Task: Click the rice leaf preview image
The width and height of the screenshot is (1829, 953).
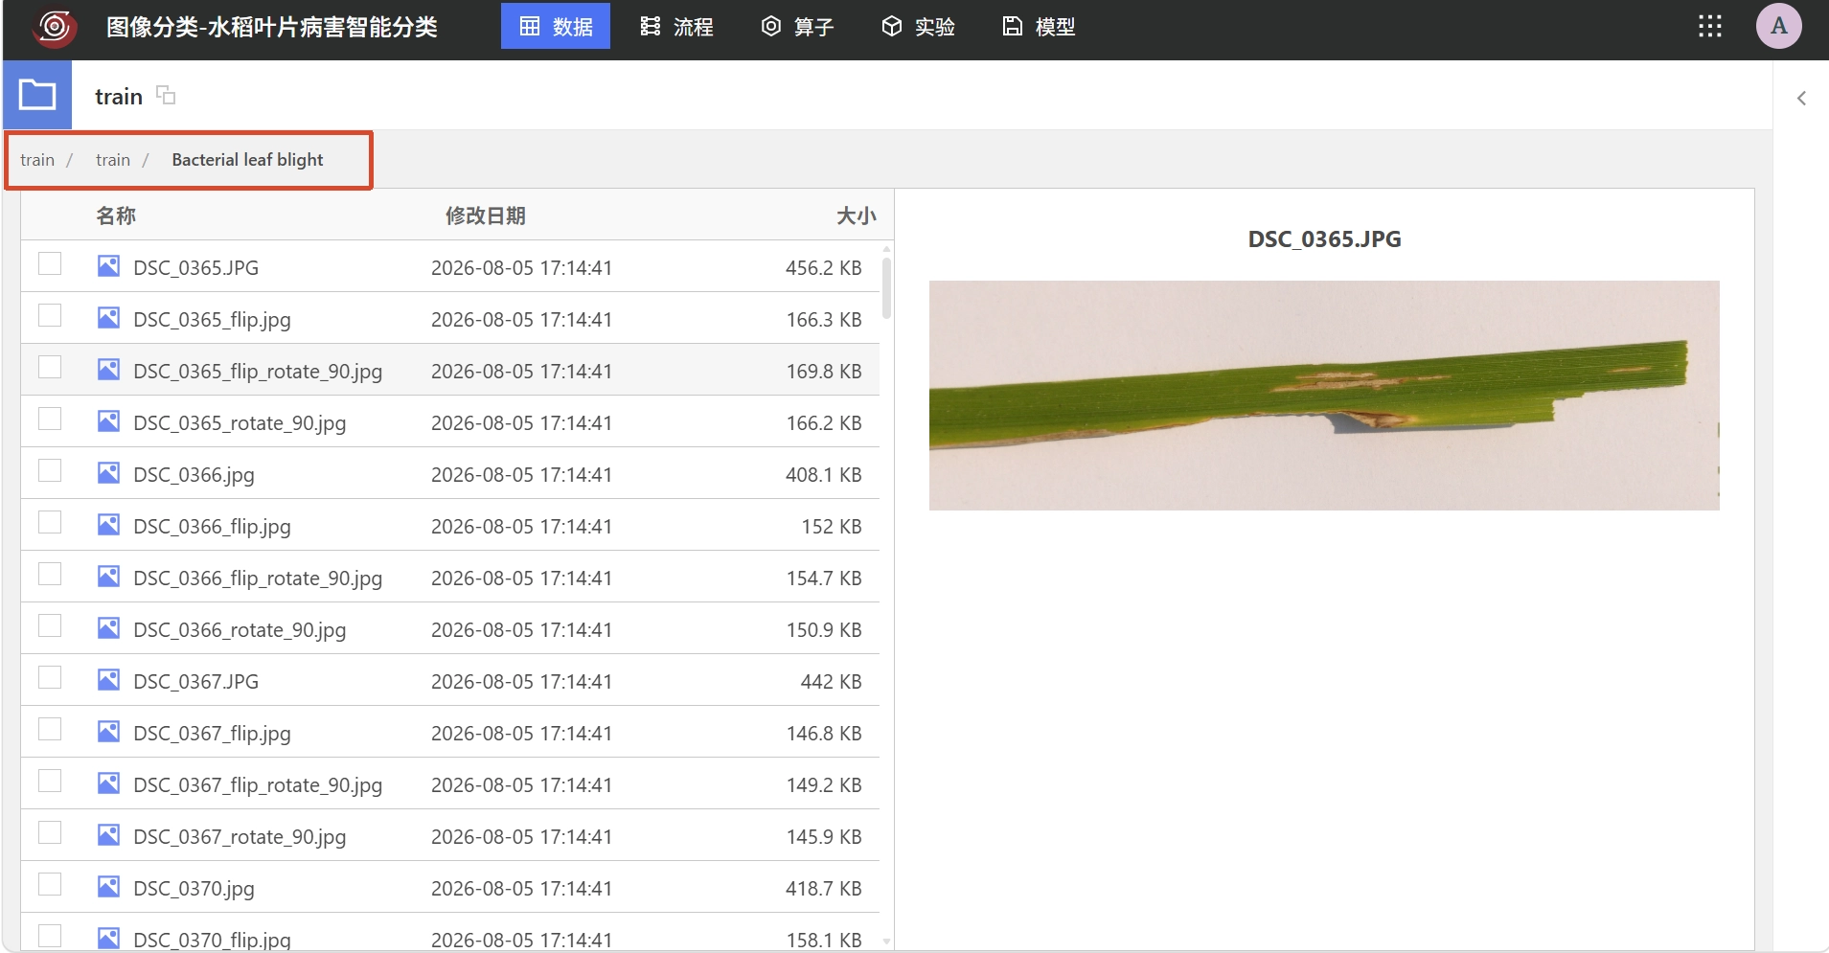Action: 1324,396
